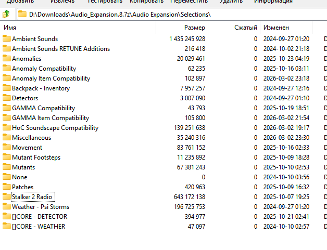Click the name Detectors
This screenshot has height=250, width=327.
(25, 98)
